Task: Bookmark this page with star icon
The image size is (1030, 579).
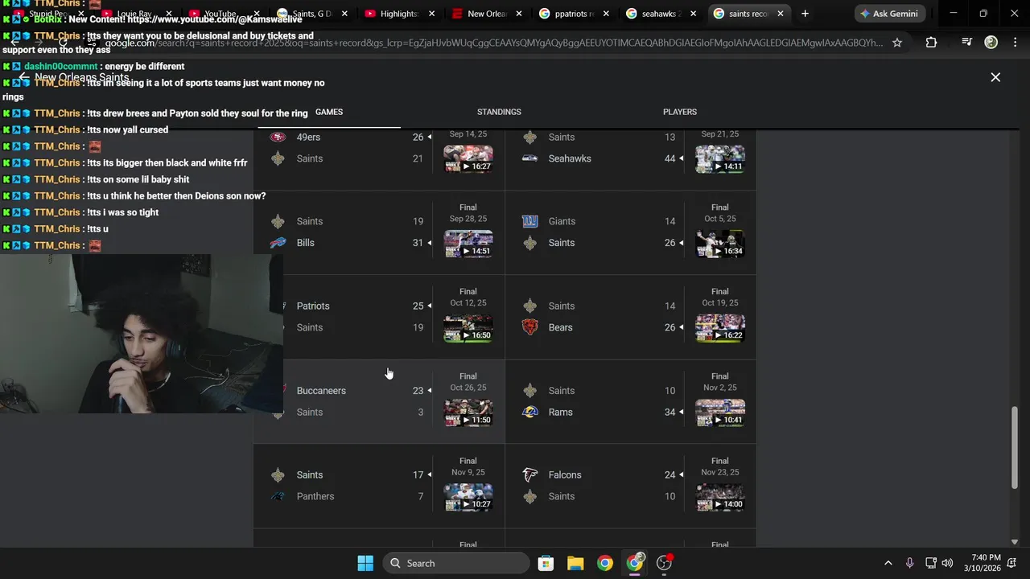Action: (x=897, y=43)
